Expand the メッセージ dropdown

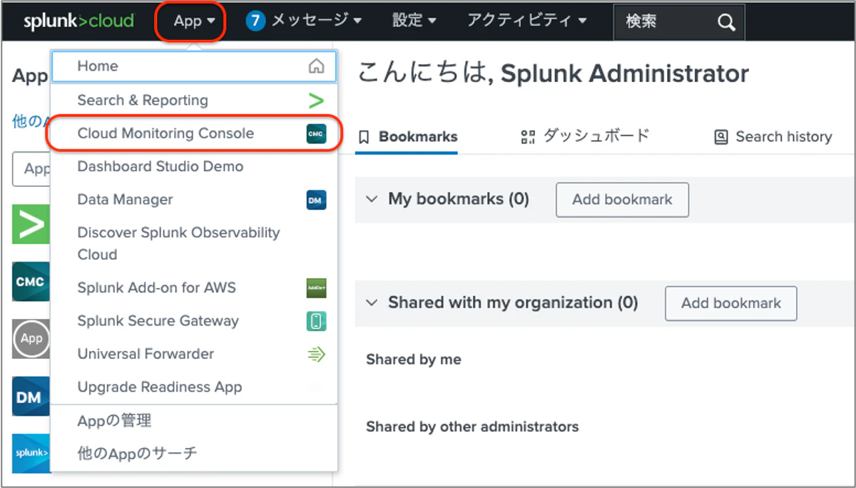point(316,21)
